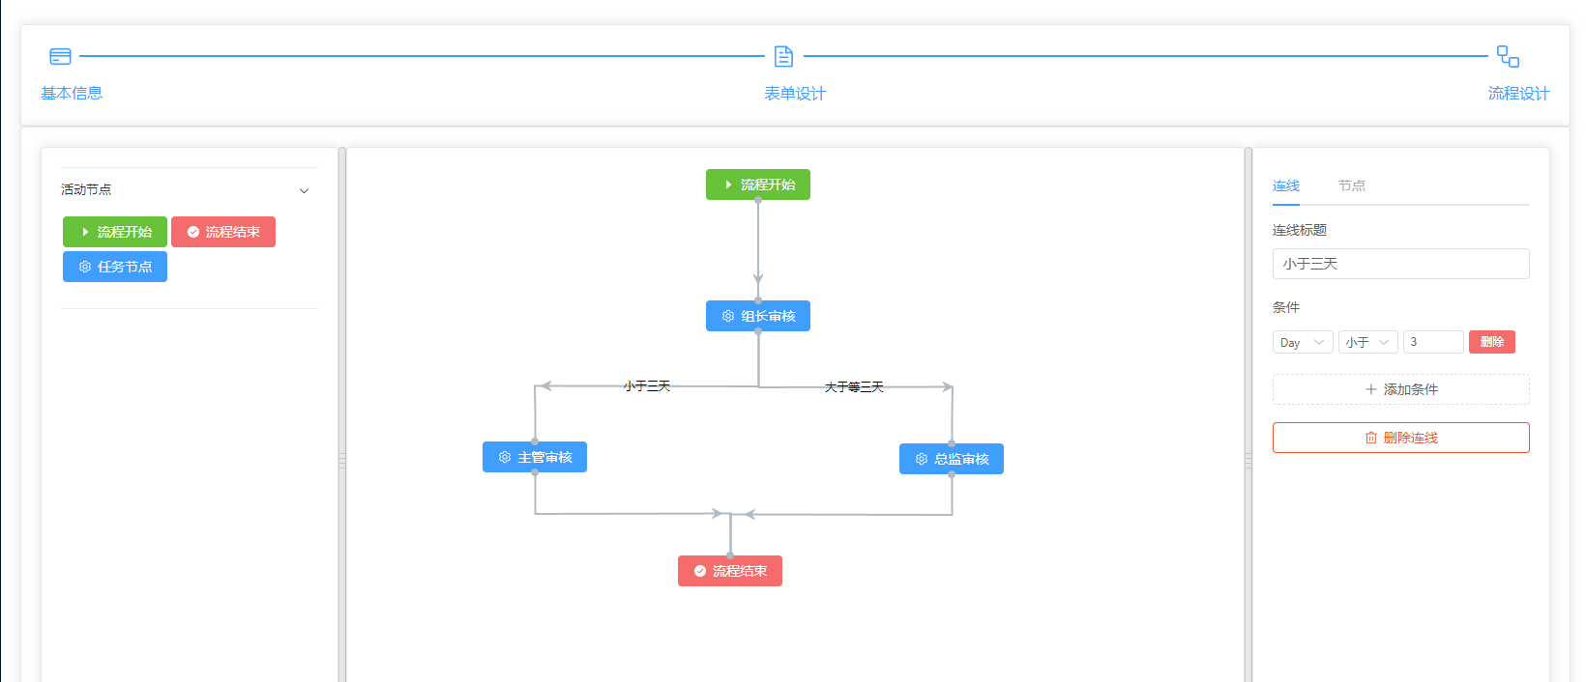The image size is (1586, 682).
Task: Open the Day field dropdown
Action: (1303, 342)
